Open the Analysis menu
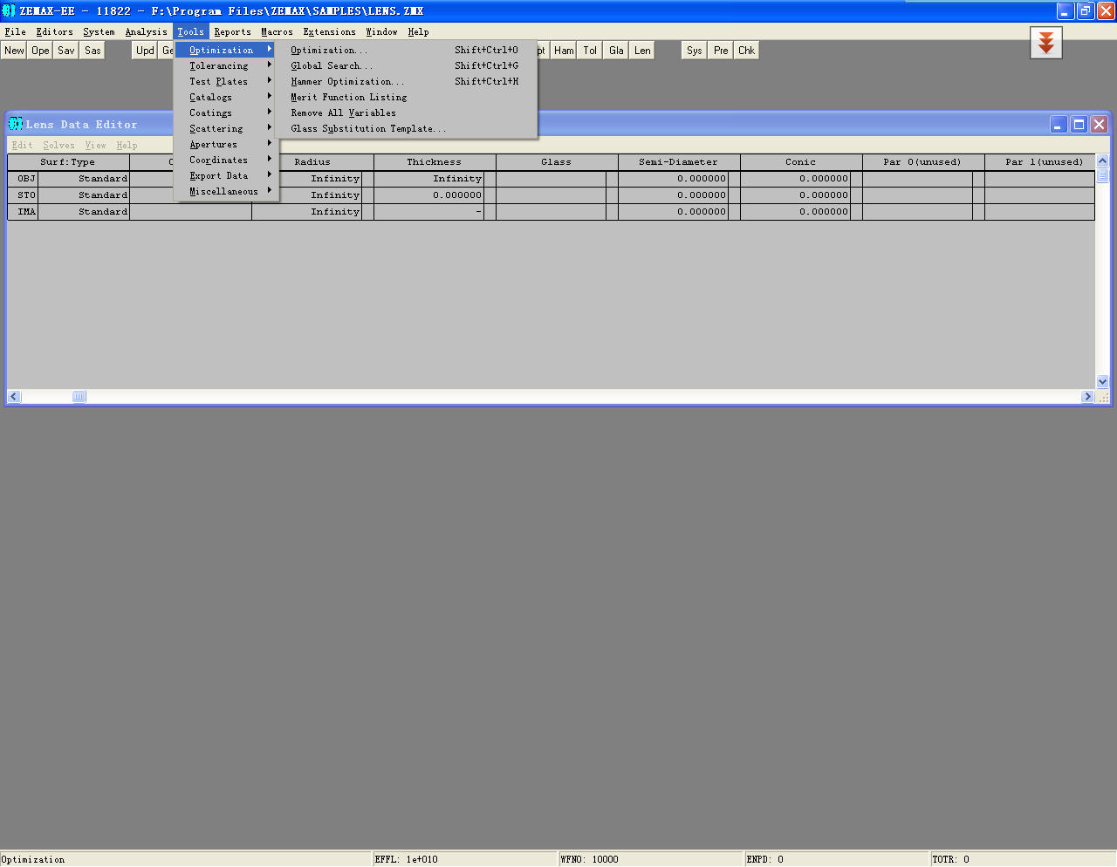The image size is (1117, 867). pyautogui.click(x=146, y=32)
